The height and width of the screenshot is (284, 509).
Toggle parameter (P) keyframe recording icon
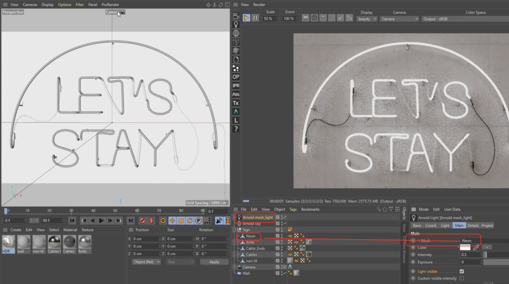click(x=198, y=221)
